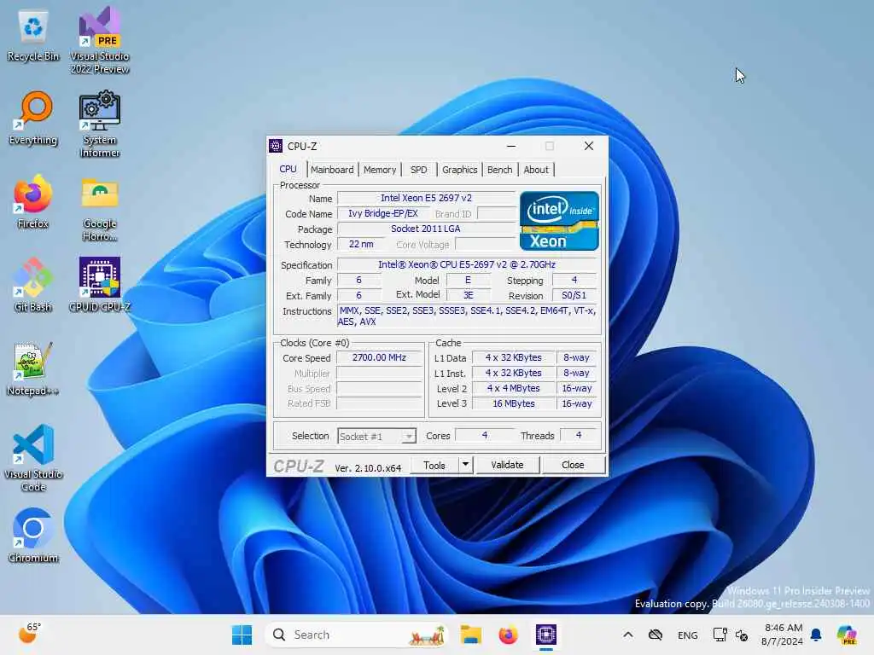
Task: Click the version text Ver. 2.10.0.x64
Action: coord(368,468)
